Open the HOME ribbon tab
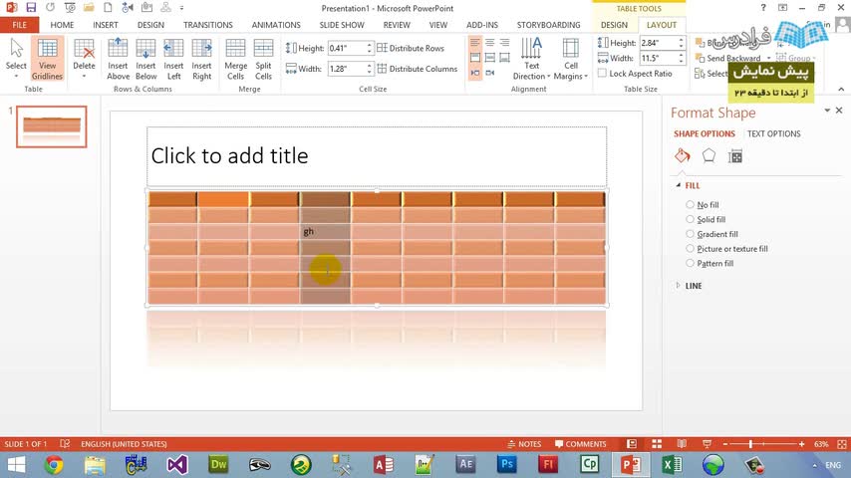 pyautogui.click(x=62, y=25)
